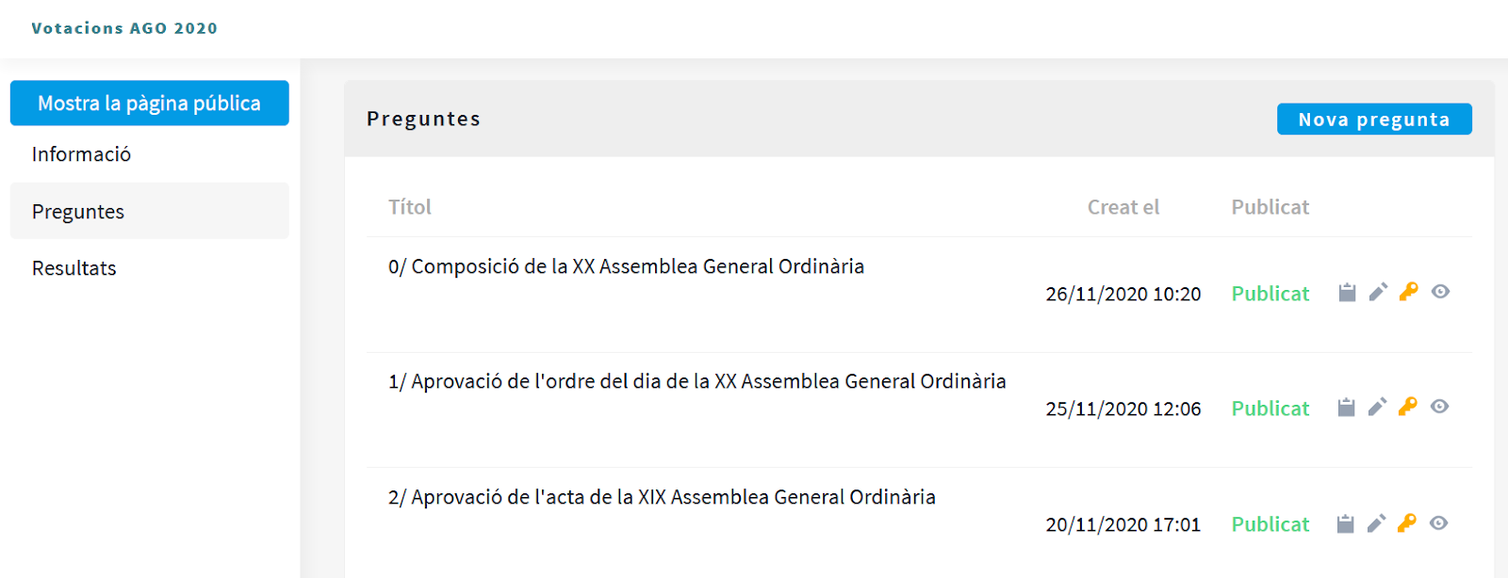Open the Informació sidebar section
Viewport: 1508px width, 578px height.
81,154
